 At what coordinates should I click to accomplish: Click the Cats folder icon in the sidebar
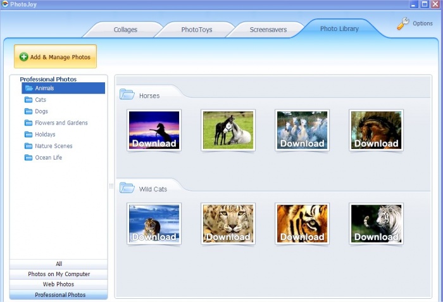point(28,99)
